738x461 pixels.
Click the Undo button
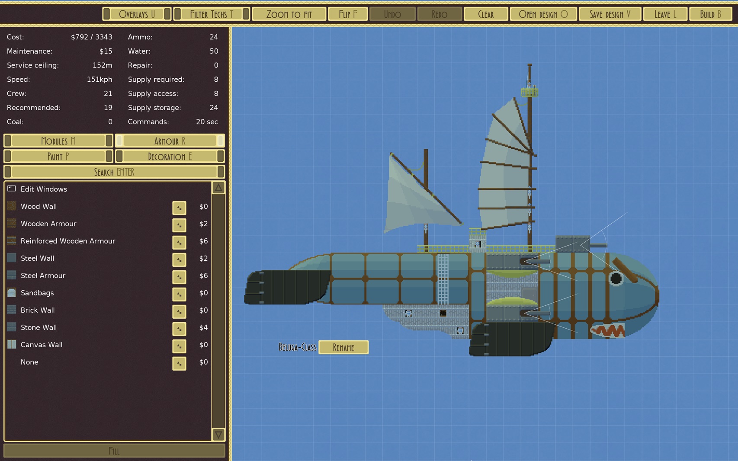pos(392,14)
